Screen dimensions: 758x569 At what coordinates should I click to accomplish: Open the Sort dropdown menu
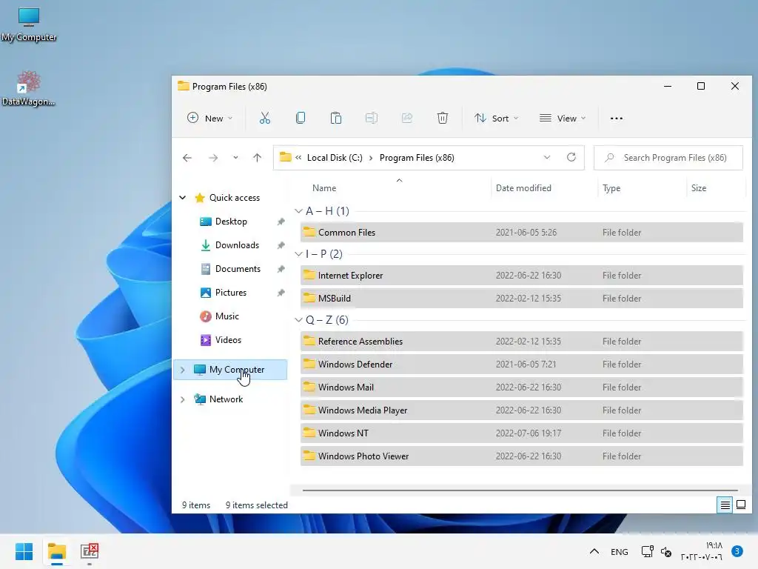pyautogui.click(x=497, y=118)
